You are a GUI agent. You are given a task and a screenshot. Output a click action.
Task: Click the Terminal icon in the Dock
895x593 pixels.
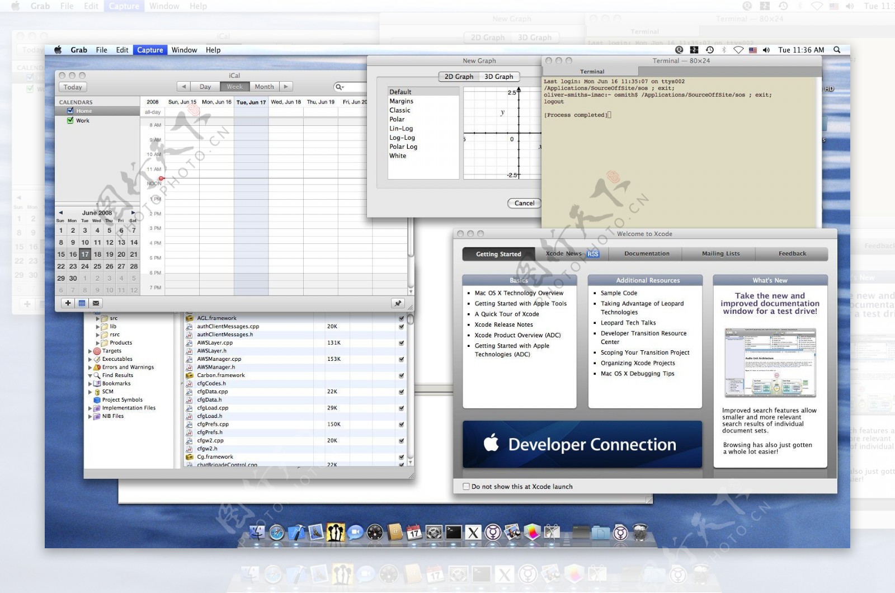453,532
